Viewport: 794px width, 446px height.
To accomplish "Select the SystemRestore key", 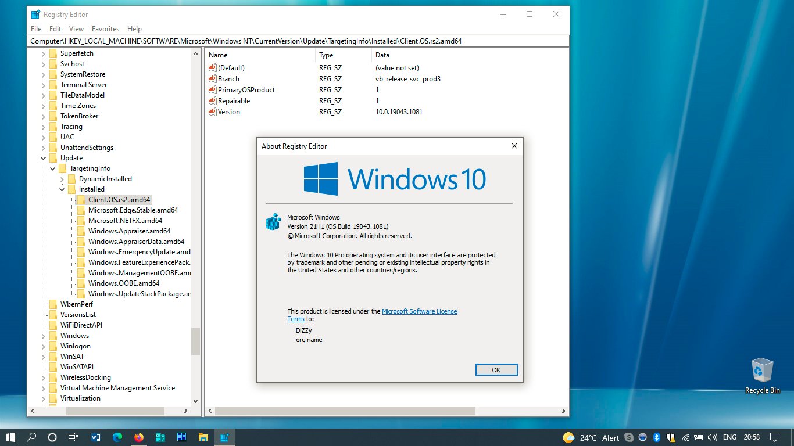I will coord(83,74).
